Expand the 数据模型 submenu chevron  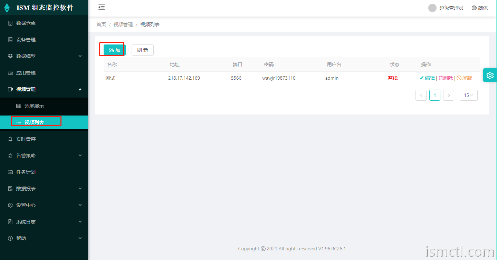click(80, 56)
